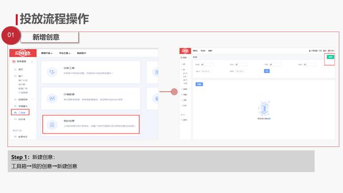Click the chart icon on 行情数据 card
The height and width of the screenshot is (193, 343).
[52, 99]
